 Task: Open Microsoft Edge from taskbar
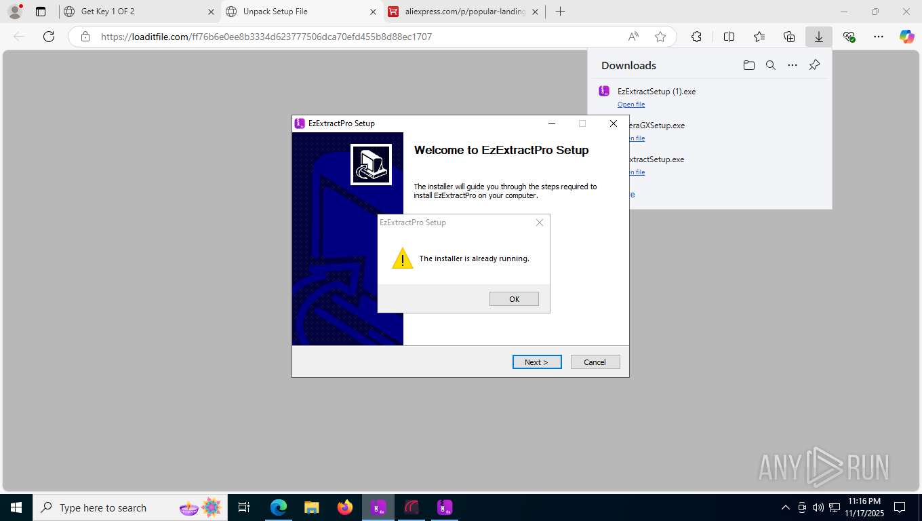279,507
